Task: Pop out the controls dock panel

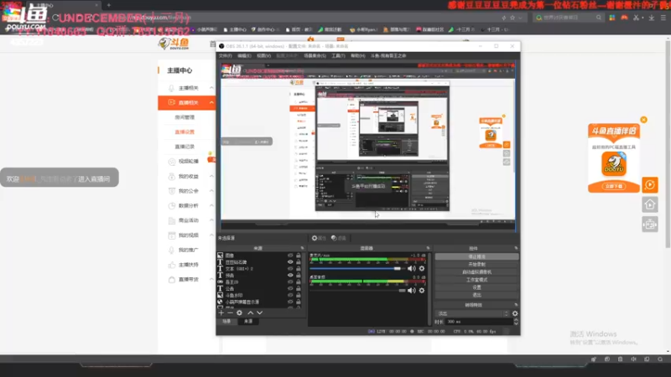Action: point(516,248)
